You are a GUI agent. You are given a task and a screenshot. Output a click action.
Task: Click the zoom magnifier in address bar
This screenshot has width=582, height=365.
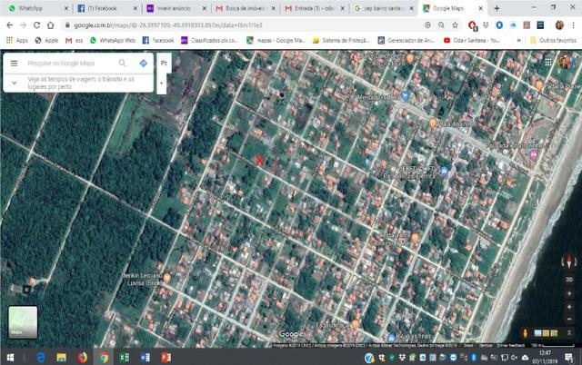[x=441, y=25]
